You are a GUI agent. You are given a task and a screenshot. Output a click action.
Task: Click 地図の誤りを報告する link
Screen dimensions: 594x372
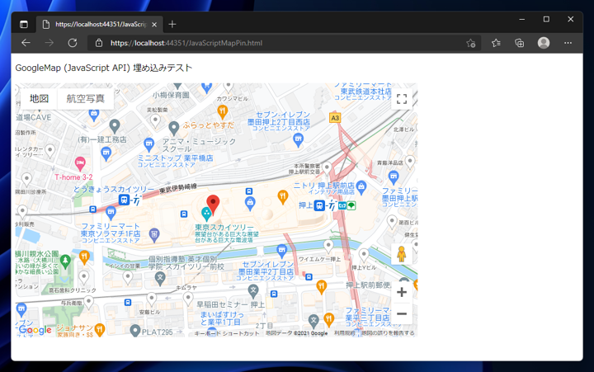(x=388, y=333)
